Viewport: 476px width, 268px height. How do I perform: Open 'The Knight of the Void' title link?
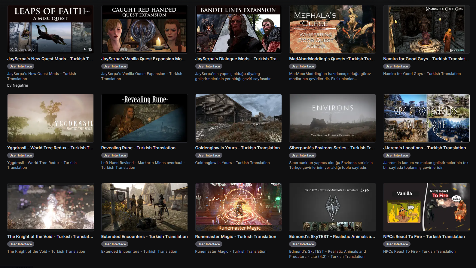50,237
